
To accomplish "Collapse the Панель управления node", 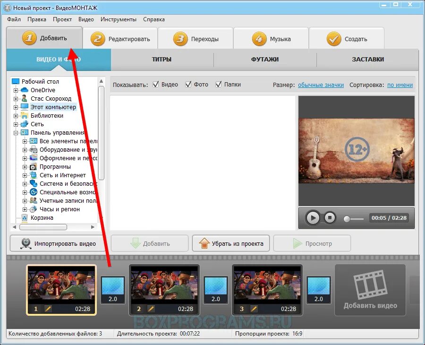I will (x=16, y=133).
